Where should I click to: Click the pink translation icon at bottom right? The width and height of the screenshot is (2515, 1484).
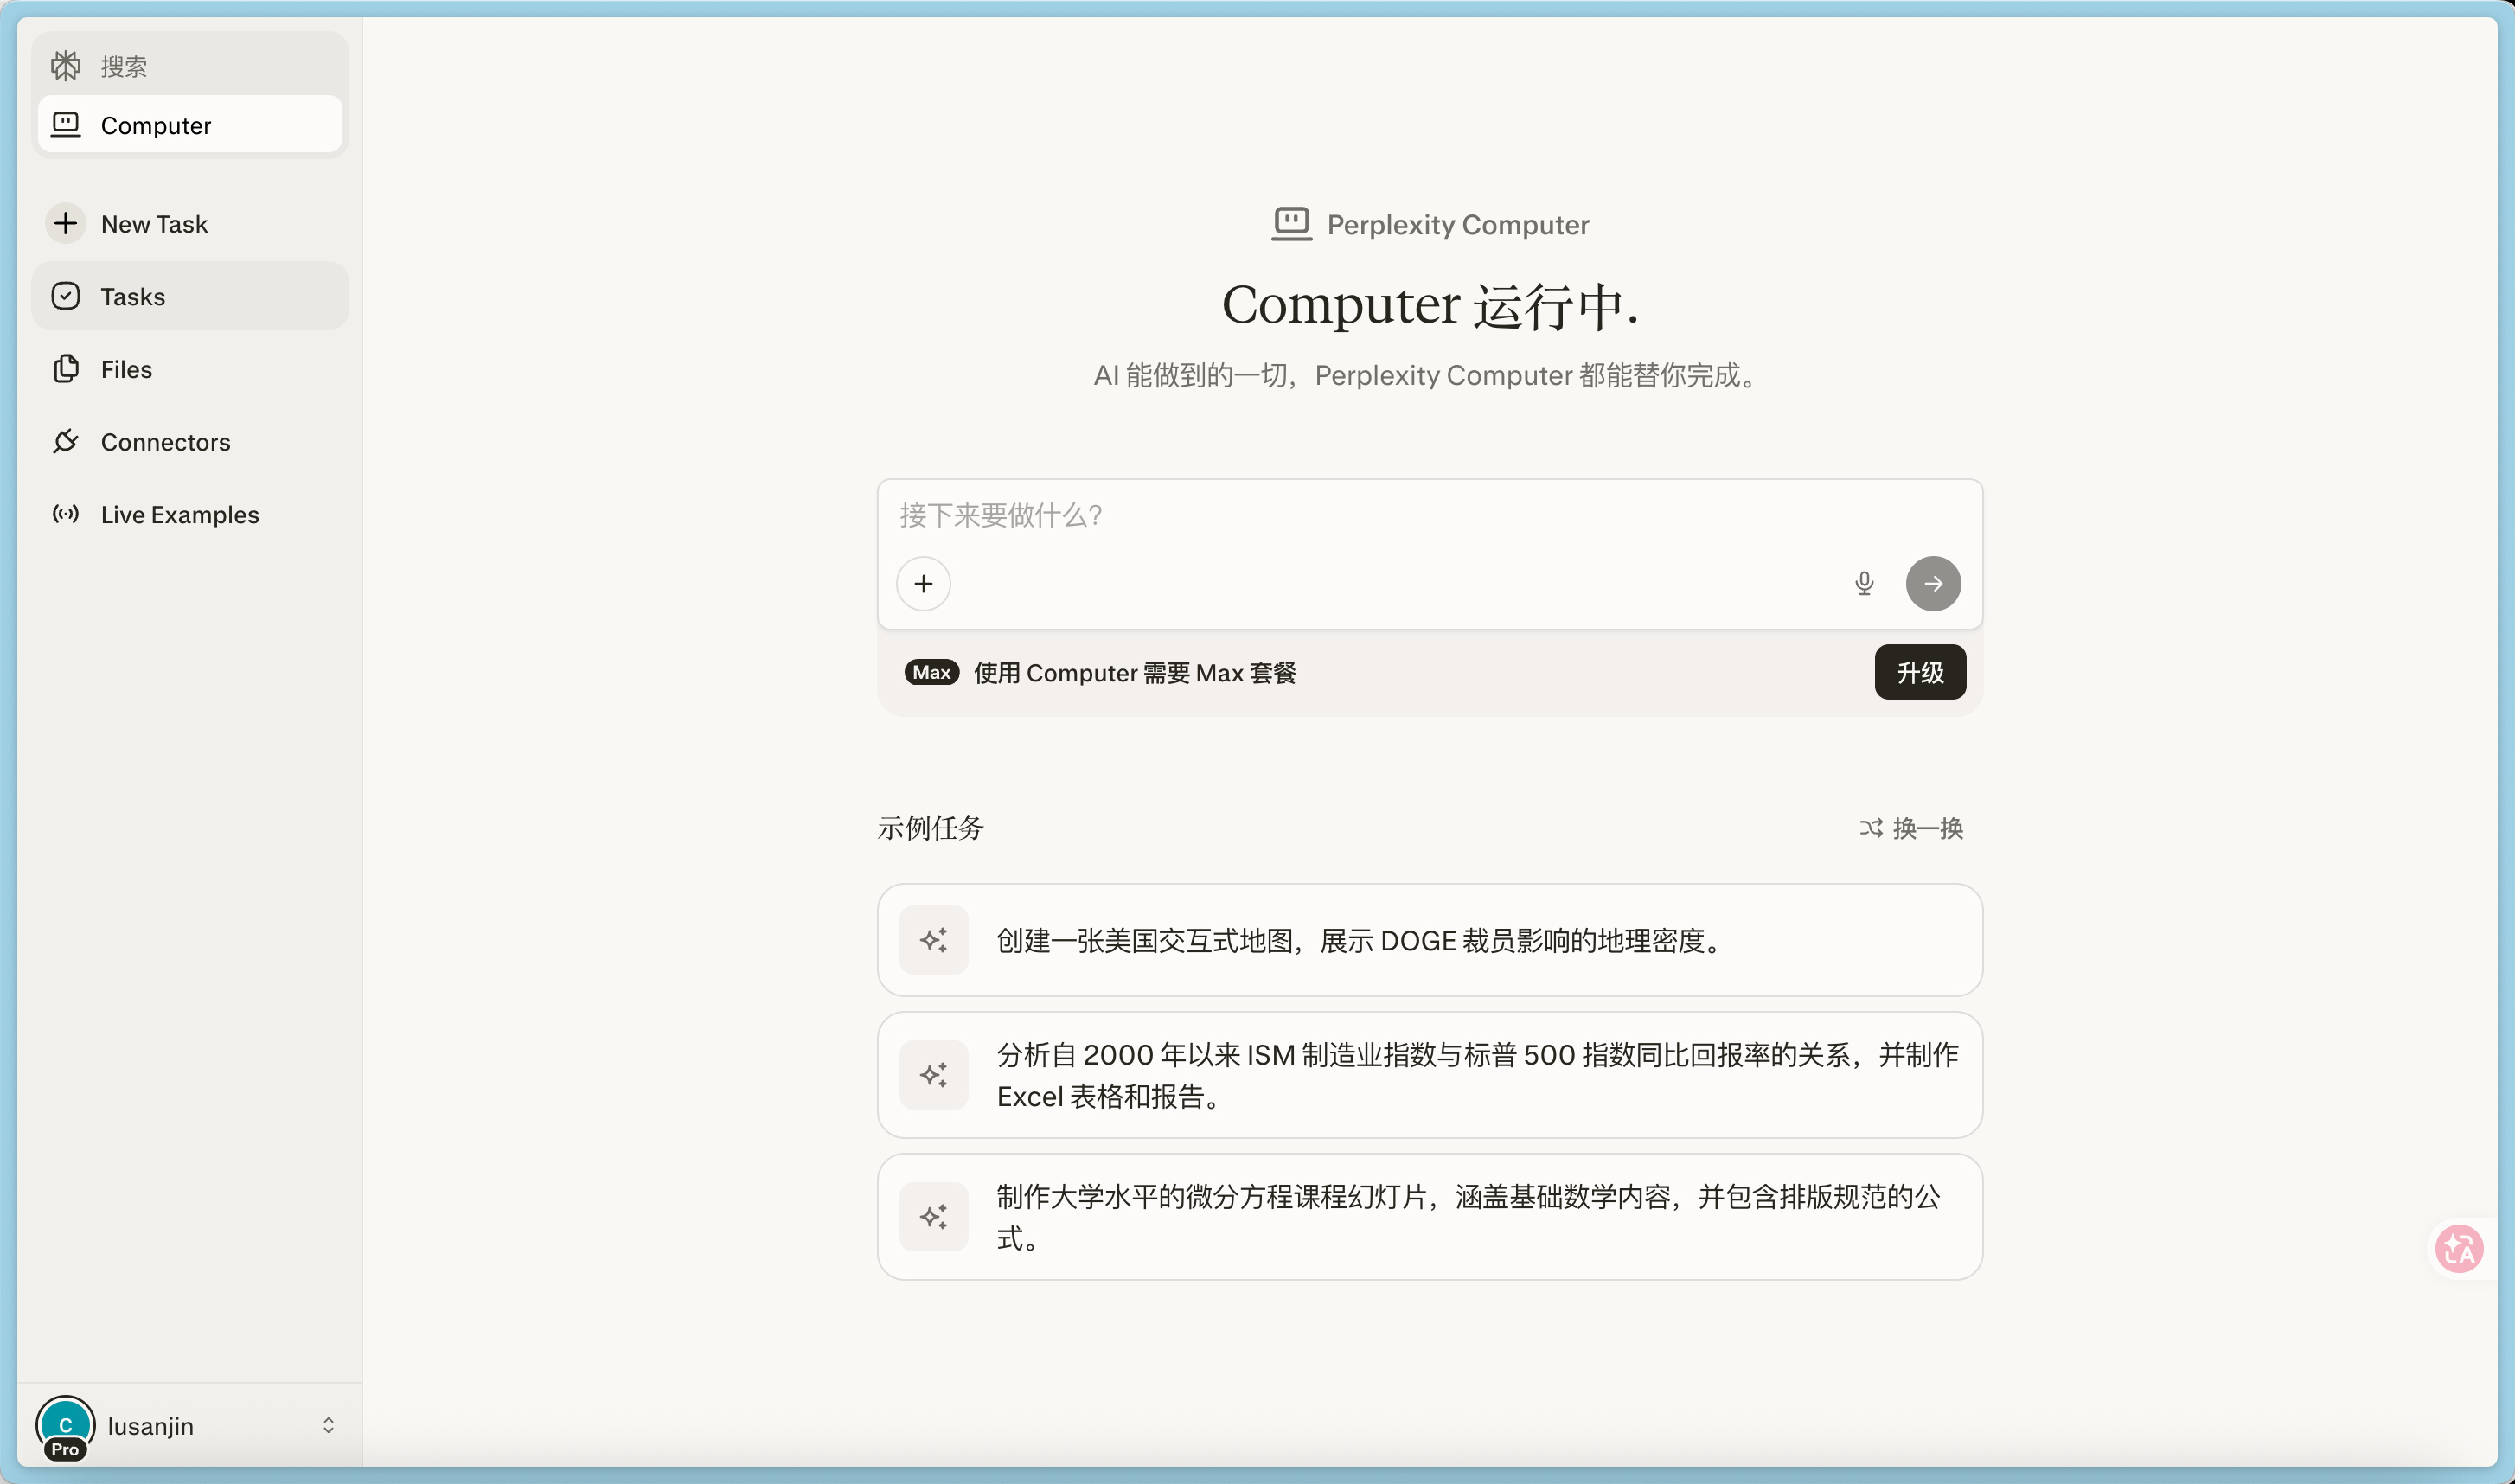[2459, 1248]
